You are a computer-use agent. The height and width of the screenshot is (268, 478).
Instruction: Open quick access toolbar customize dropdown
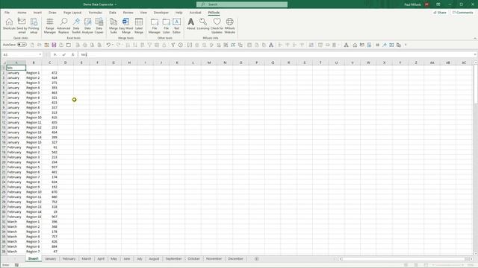tap(406, 45)
